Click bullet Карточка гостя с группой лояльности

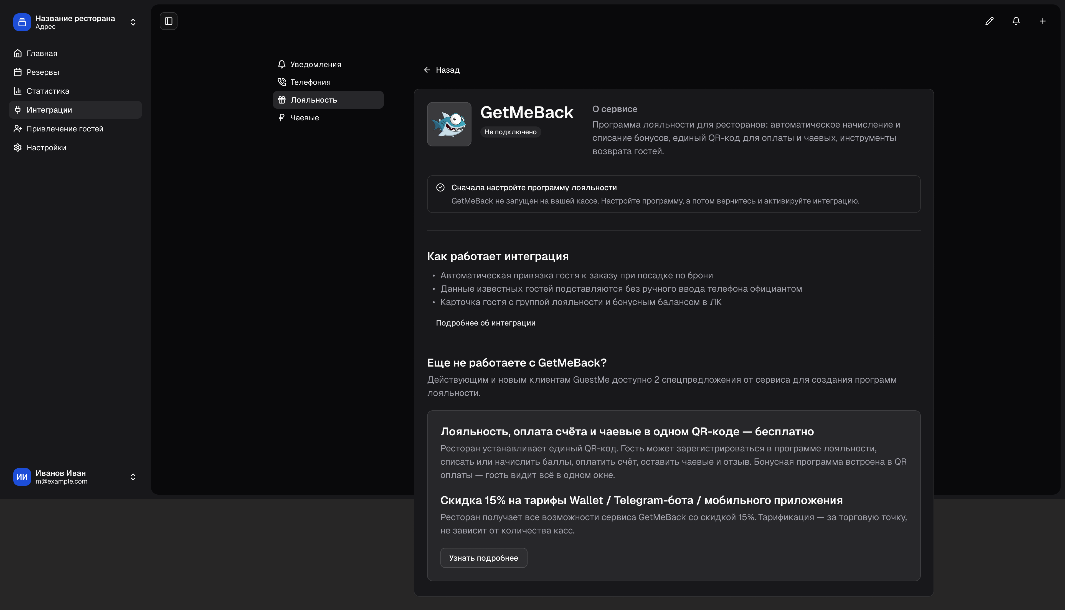click(x=581, y=302)
